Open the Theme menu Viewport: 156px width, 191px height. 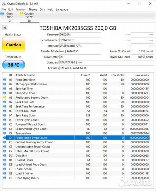(33, 10)
